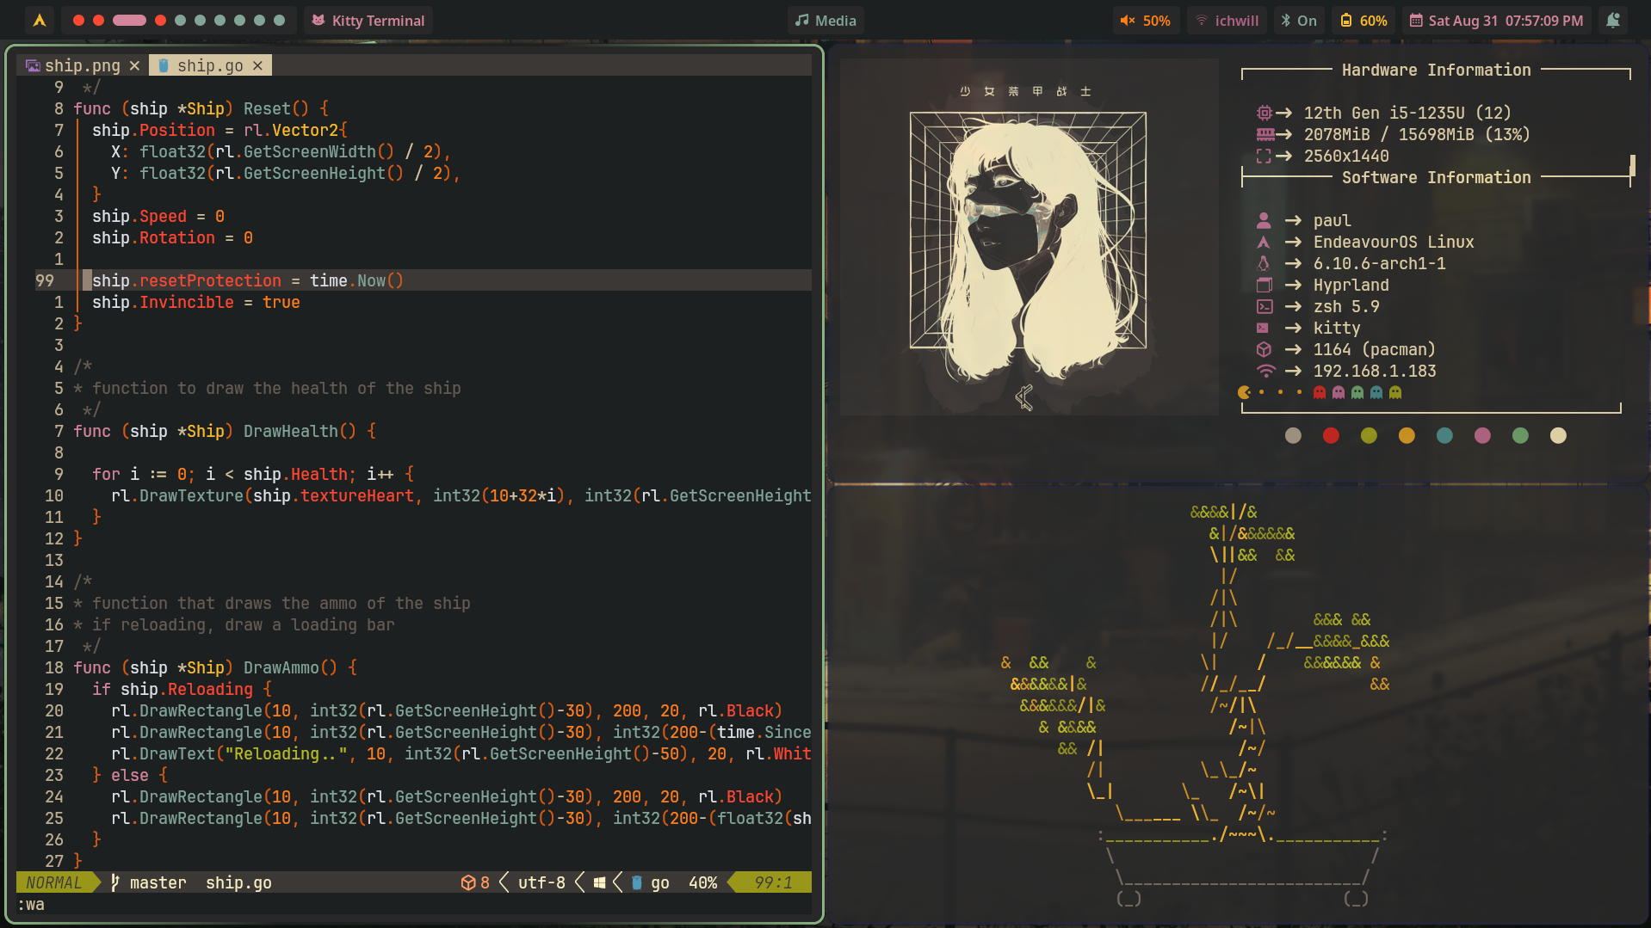
Task: Click the diagnostics icon showing 8
Action: (468, 882)
